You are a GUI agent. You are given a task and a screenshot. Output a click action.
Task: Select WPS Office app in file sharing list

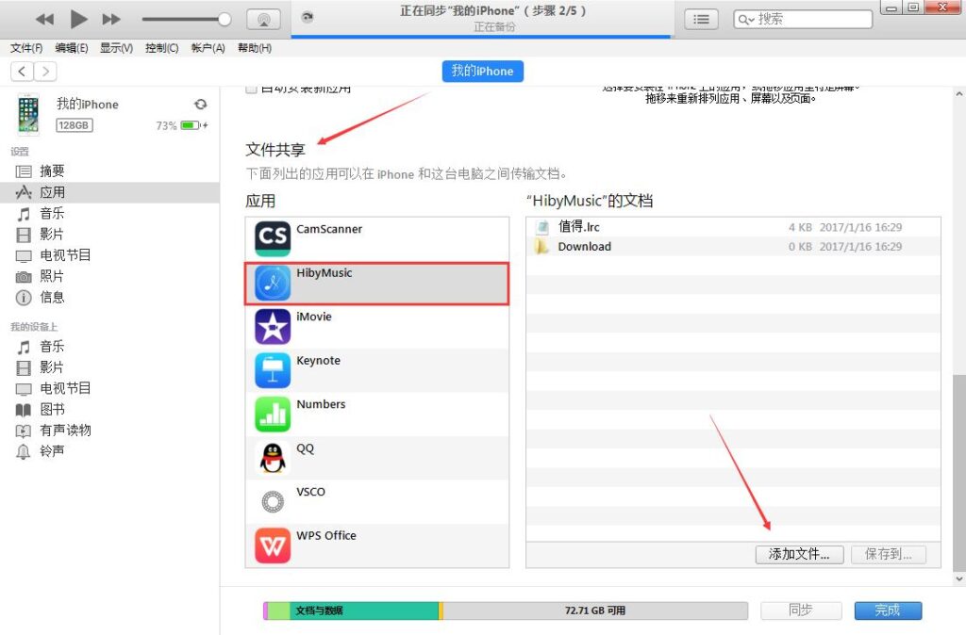coord(377,545)
